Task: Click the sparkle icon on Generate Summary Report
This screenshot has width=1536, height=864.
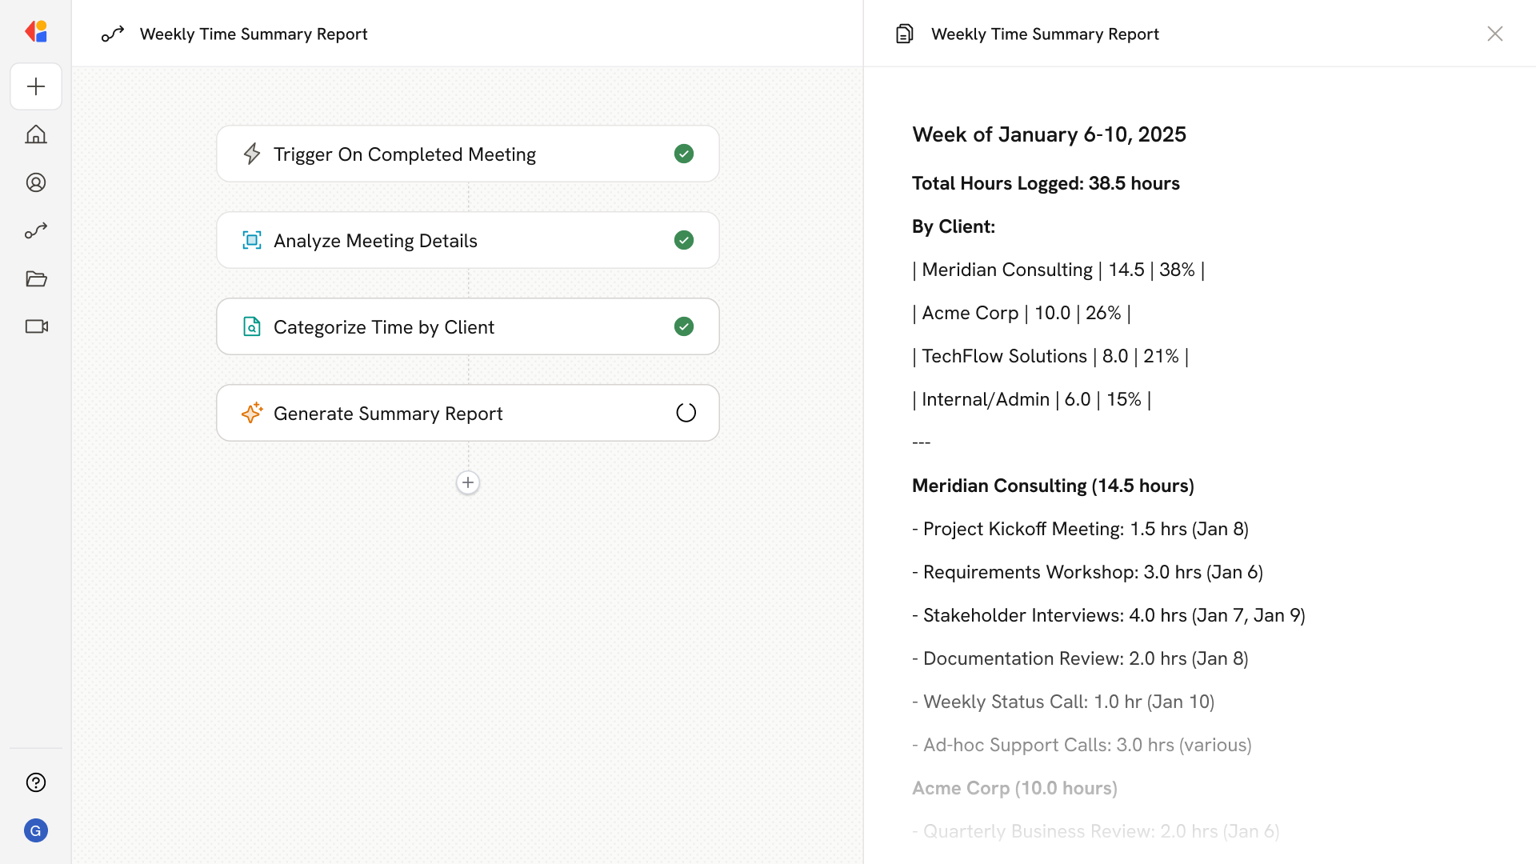Action: 252,413
